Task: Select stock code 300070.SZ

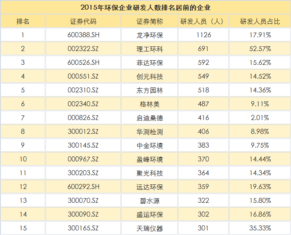Action: 83,200
